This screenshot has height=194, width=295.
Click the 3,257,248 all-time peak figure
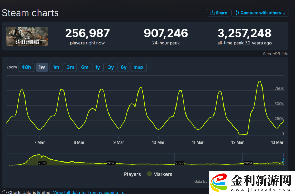[x=244, y=33]
